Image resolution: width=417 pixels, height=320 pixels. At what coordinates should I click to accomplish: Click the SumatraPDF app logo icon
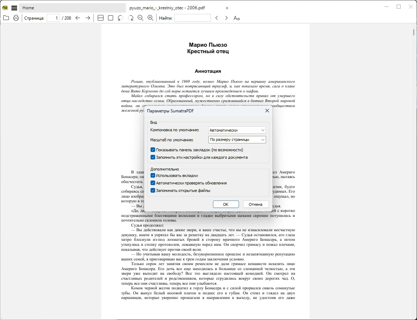coord(5,8)
